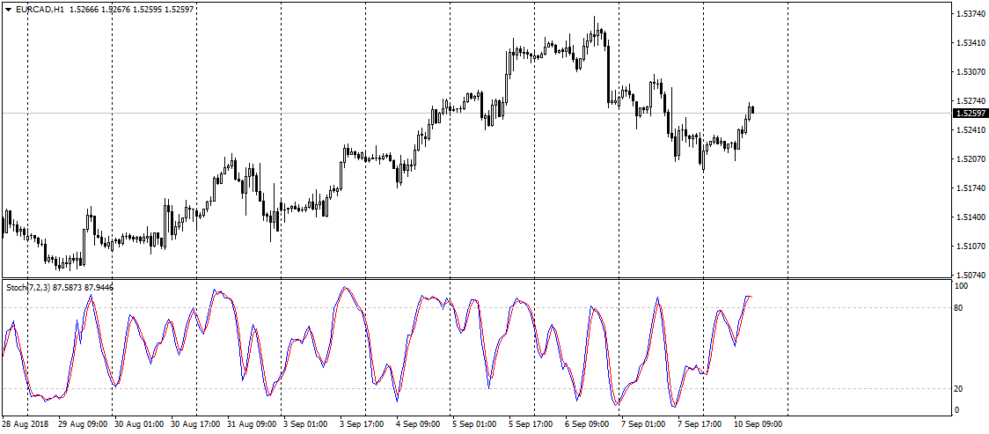The width and height of the screenshot is (989, 434).
Task: Open the chart menu triangle beside EURCAD,H1
Action: [8, 10]
